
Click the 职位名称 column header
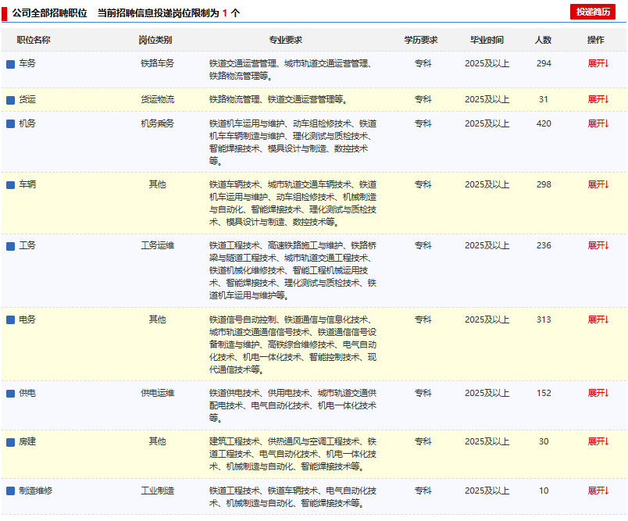tap(34, 40)
